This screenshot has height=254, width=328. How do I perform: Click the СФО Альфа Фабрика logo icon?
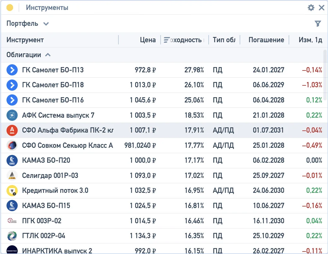tap(12, 130)
